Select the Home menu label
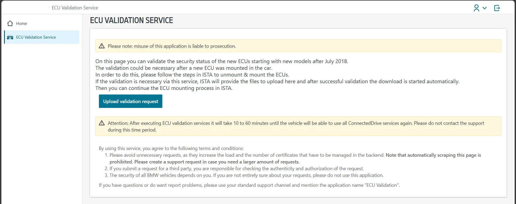Viewport: 516px width, 204px height. point(21,24)
